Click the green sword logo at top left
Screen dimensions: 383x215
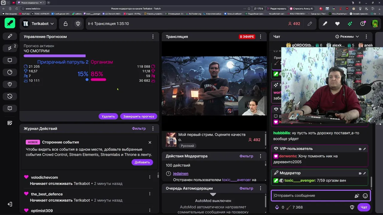pyautogui.click(x=10, y=24)
